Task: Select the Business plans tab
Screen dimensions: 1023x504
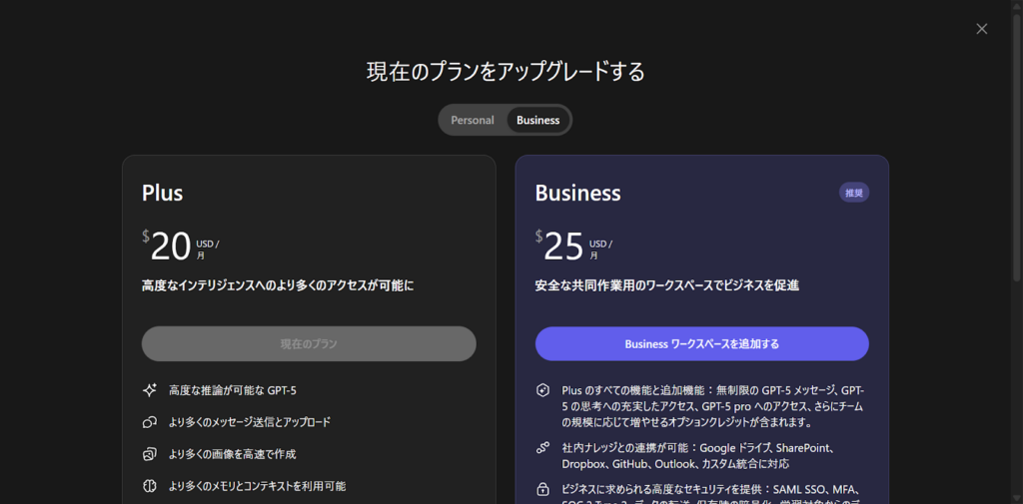Action: [x=537, y=120]
